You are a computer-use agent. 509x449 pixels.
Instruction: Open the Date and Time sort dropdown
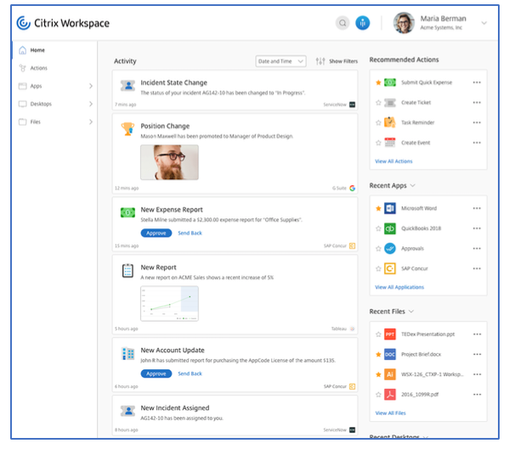click(x=280, y=61)
